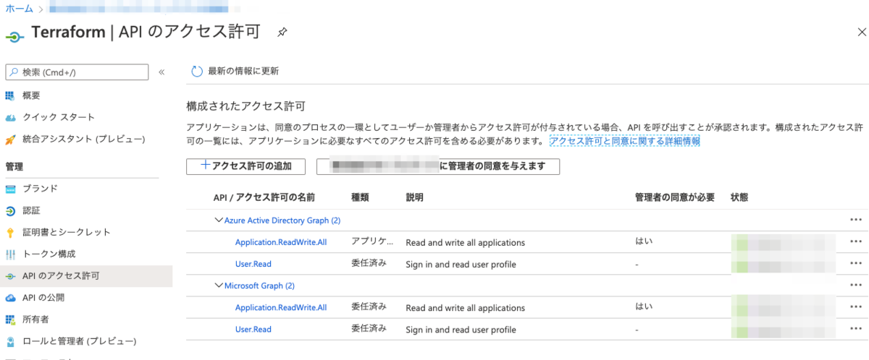The image size is (869, 360).
Task: Open ellipsis menu for Microsoft Graph group row
Action: tap(855, 286)
